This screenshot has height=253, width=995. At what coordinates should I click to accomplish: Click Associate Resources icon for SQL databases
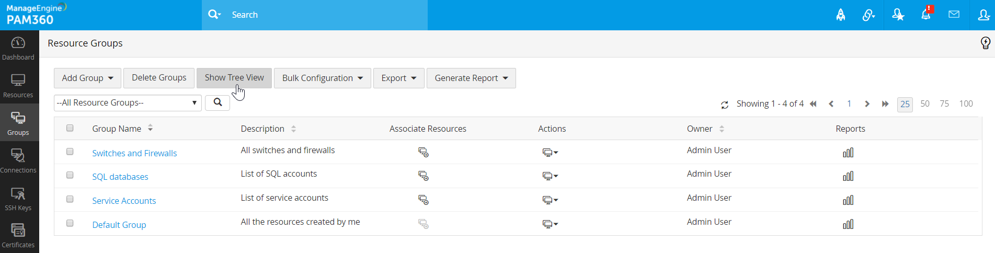pos(423,176)
